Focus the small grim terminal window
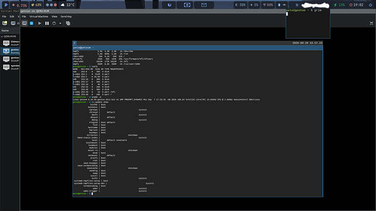The width and height of the screenshot is (376, 211). (308, 23)
